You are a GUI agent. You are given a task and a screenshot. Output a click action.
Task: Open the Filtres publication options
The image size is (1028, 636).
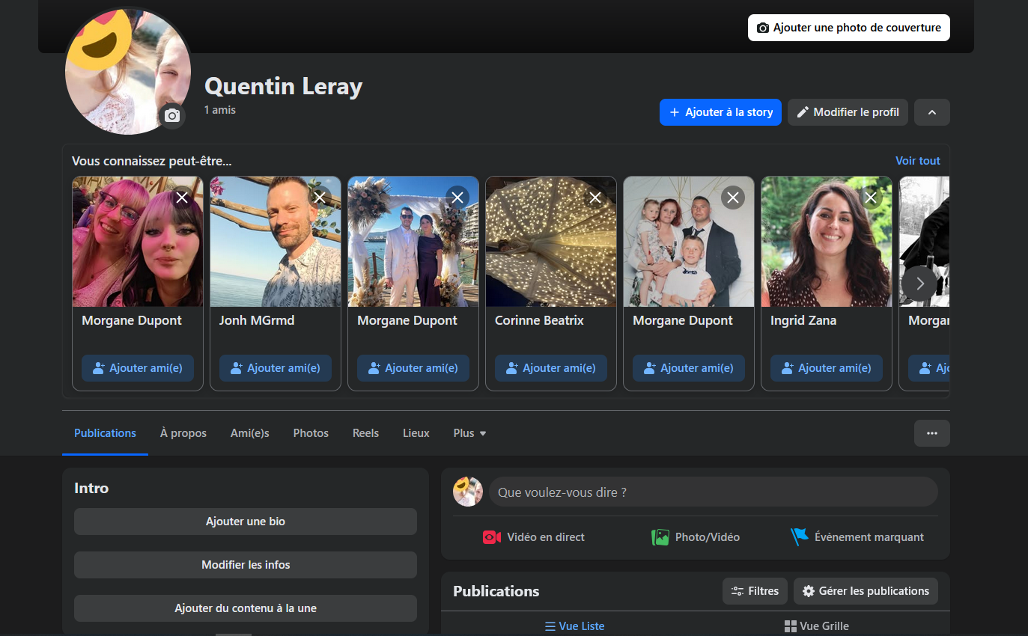tap(755, 591)
